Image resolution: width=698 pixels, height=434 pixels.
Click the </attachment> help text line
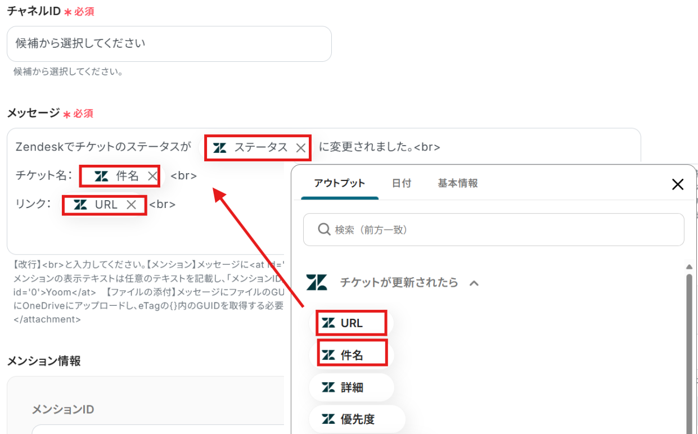[46, 319]
